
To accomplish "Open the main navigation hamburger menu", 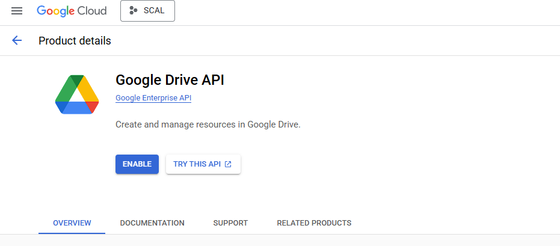I will pos(17,11).
